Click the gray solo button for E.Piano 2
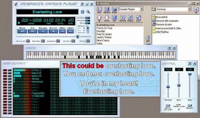Image resolution: width=200 pixels, height=118 pixels. tap(10, 70)
